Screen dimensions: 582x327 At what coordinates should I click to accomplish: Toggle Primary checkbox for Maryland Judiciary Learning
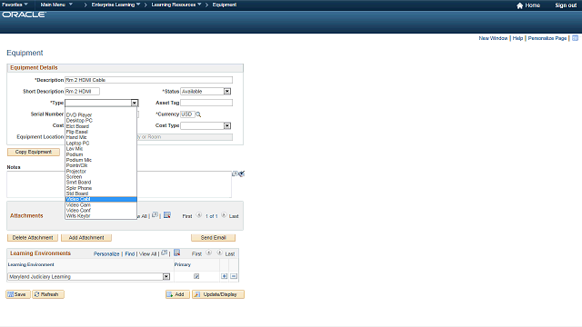[196, 276]
